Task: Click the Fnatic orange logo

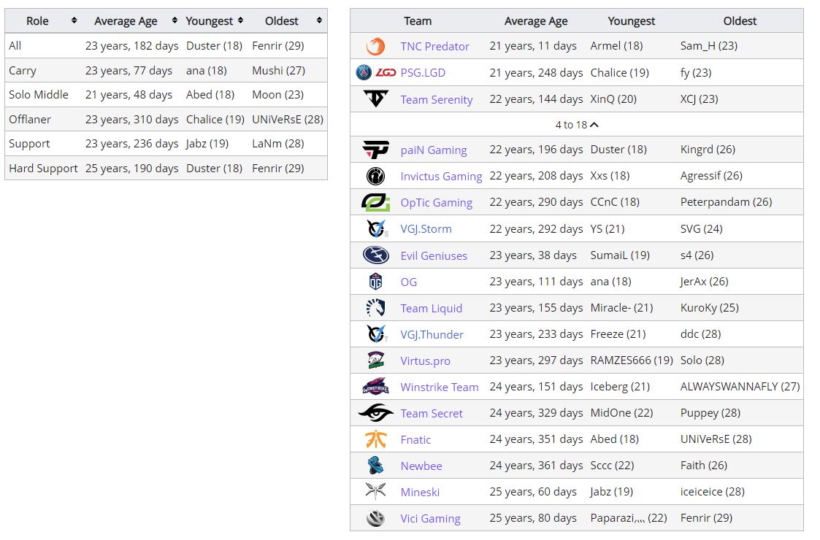Action: [375, 439]
